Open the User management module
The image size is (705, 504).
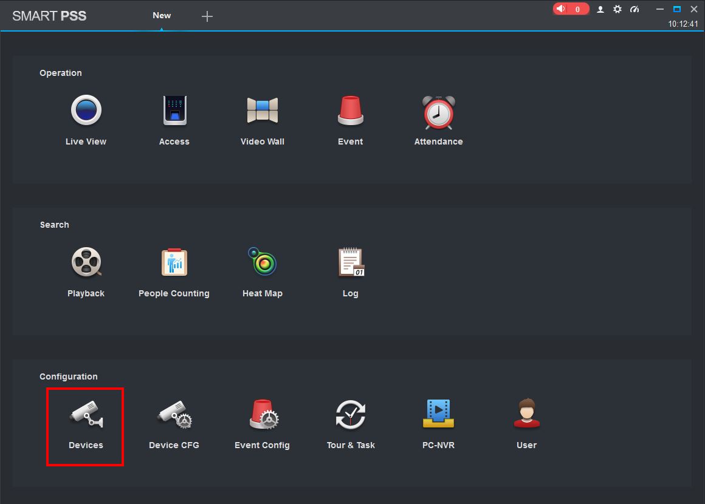click(526, 424)
